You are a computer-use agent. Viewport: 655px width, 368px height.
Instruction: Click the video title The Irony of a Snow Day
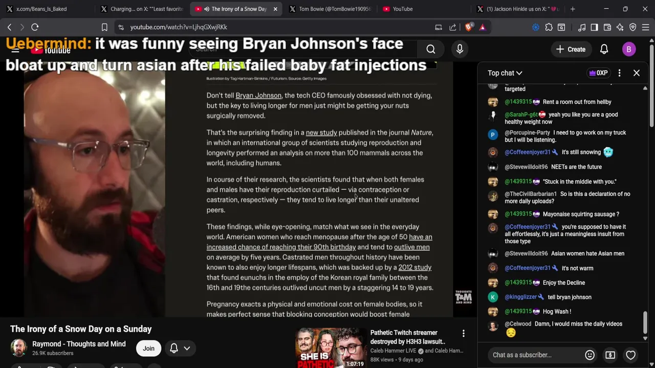[81, 329]
